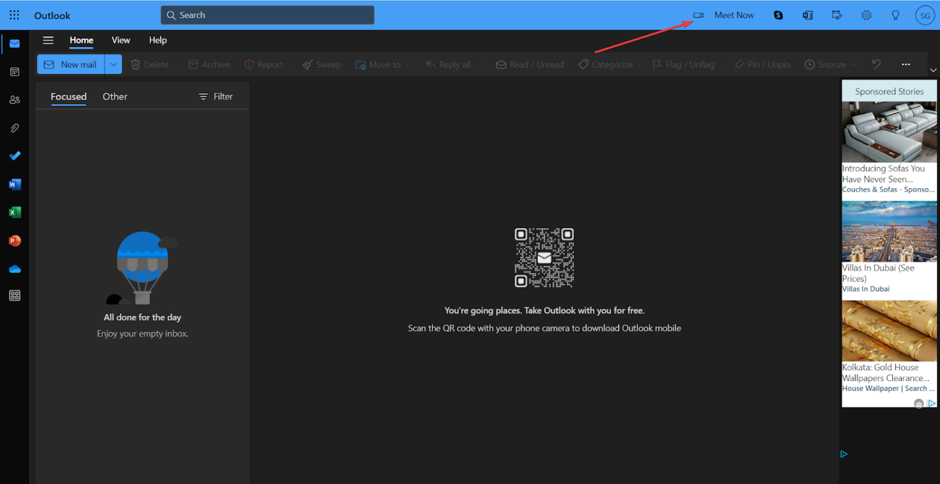
Task: Click in the Search box
Action: (268, 15)
